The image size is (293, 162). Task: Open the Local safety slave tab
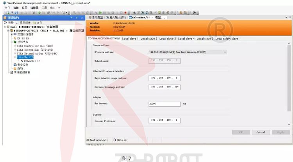click(227, 39)
